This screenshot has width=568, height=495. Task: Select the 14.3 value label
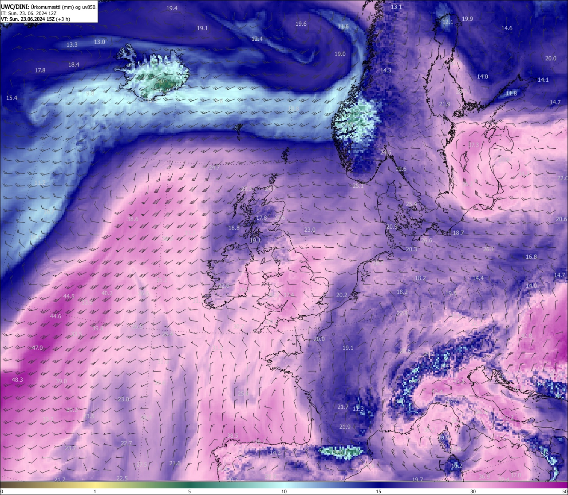(386, 71)
